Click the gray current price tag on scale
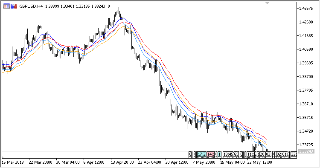 [306, 151]
